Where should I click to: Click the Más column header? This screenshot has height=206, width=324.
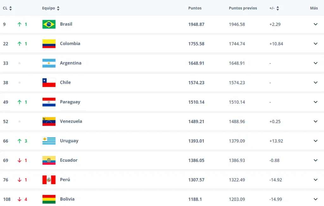[314, 8]
